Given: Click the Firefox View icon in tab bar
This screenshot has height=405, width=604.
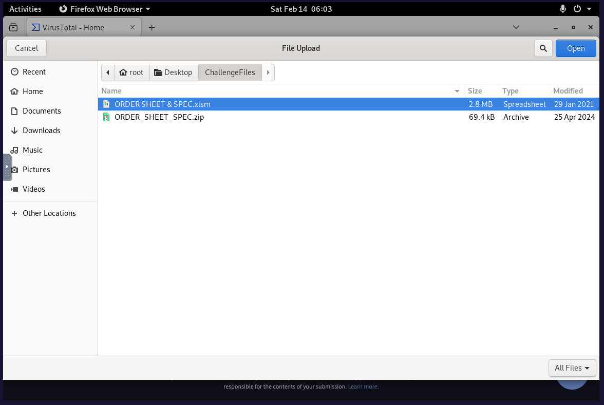Looking at the screenshot, I should coord(13,28).
